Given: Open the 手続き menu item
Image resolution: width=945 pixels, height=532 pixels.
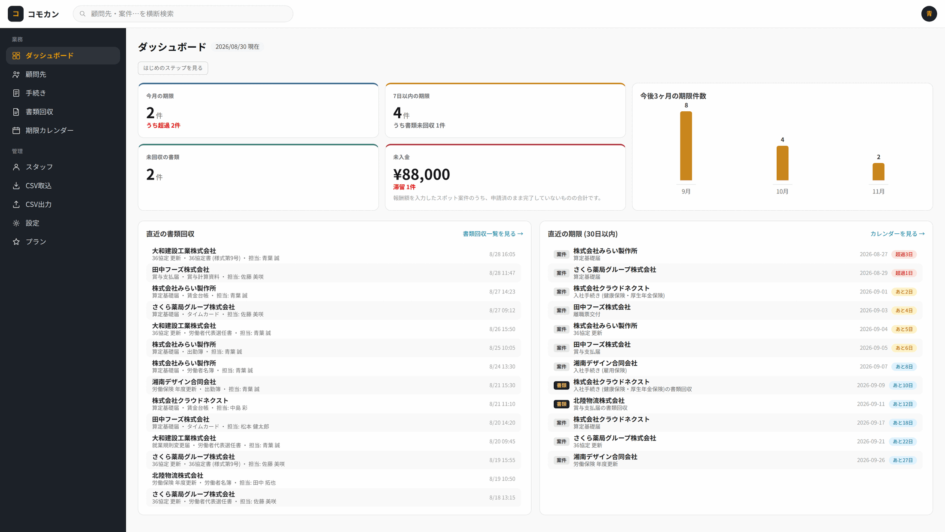Looking at the screenshot, I should click(x=63, y=93).
